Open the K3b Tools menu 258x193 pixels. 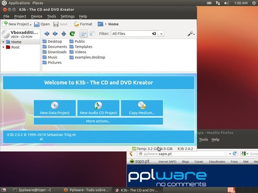(x=52, y=16)
